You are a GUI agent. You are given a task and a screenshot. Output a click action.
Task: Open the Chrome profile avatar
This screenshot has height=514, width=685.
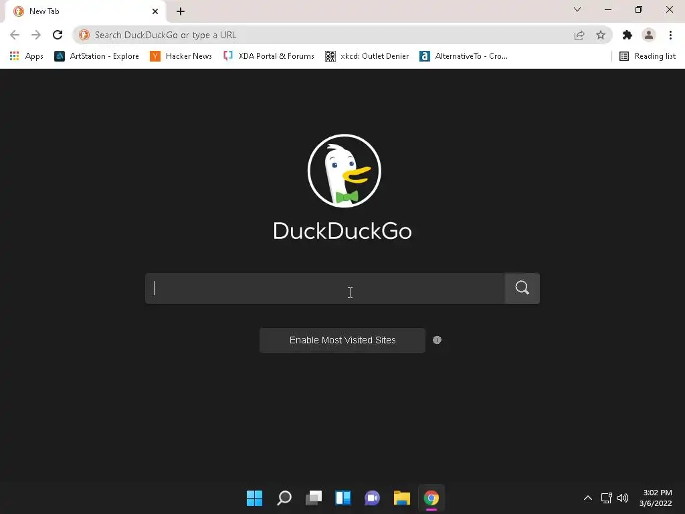tap(649, 35)
